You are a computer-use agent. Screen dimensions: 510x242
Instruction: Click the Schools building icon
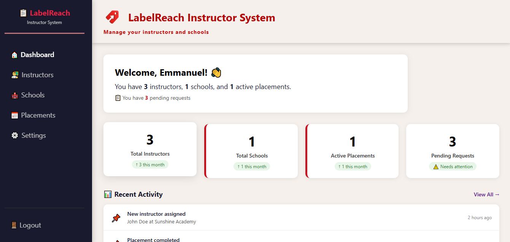pos(15,95)
